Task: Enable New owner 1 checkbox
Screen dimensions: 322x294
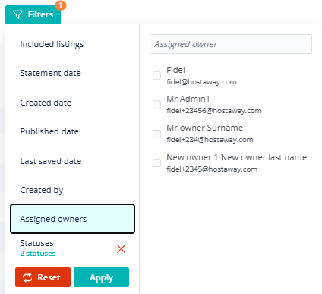Action: point(156,163)
